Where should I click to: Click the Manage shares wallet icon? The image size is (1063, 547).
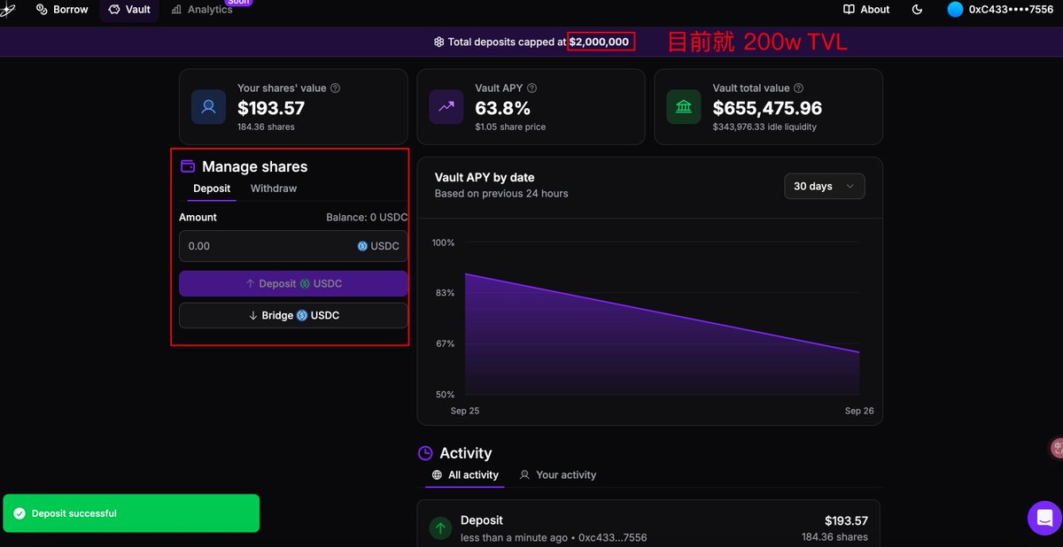click(188, 166)
